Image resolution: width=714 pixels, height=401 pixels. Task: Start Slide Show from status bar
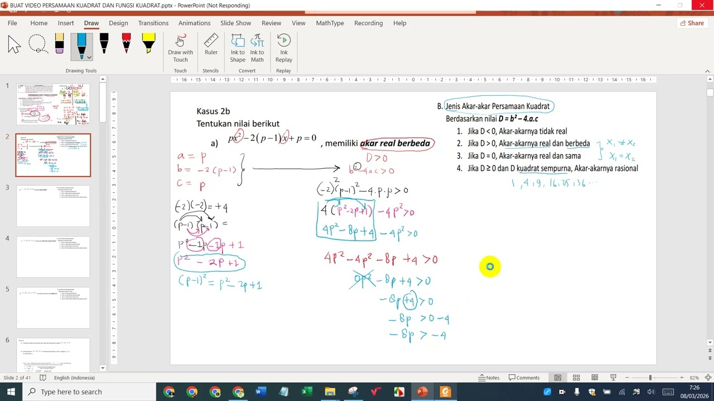pos(613,378)
